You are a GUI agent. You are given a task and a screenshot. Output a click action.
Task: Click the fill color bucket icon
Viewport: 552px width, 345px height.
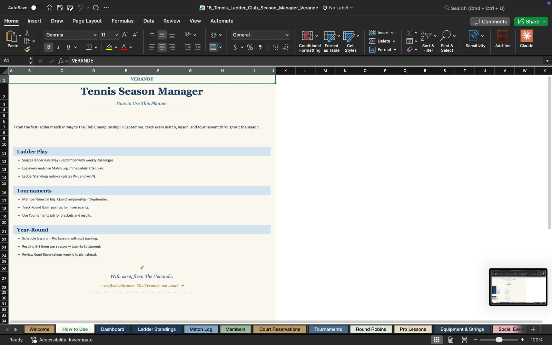point(109,47)
